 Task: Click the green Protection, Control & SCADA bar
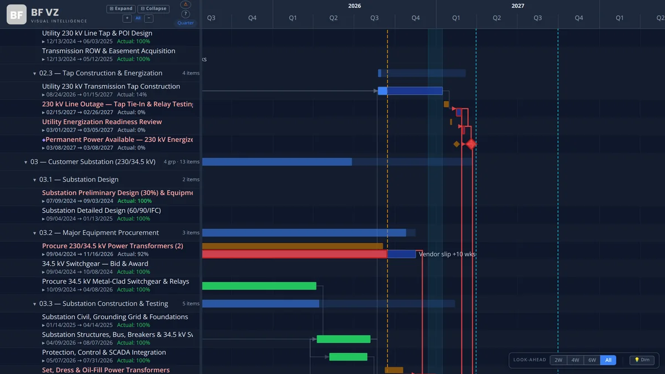click(348, 357)
